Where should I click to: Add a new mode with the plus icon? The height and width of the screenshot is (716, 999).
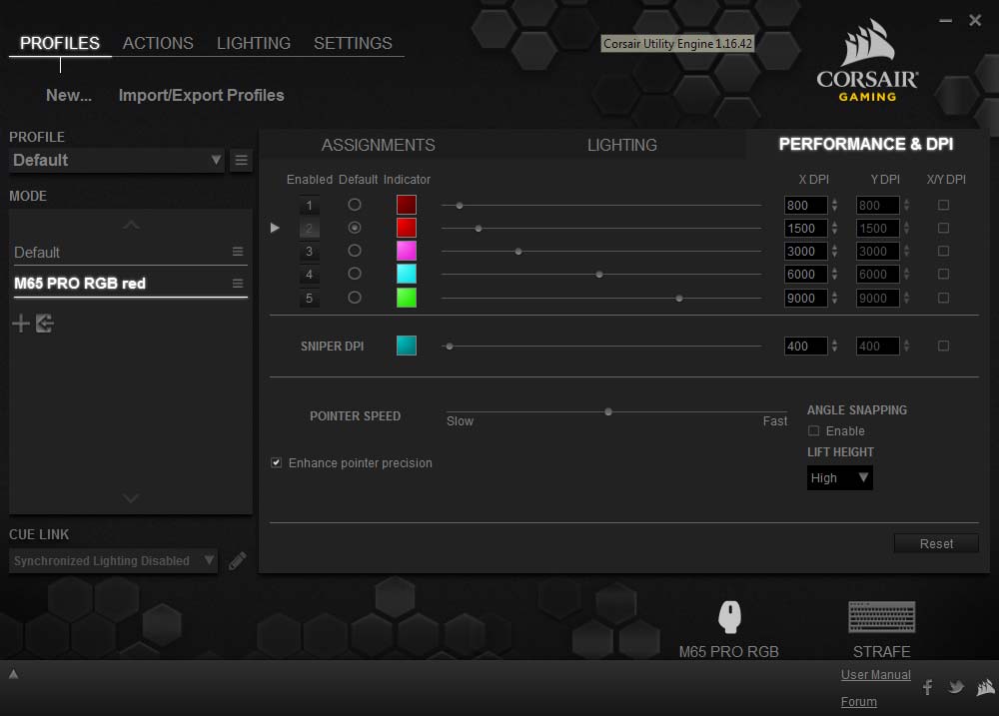(20, 324)
